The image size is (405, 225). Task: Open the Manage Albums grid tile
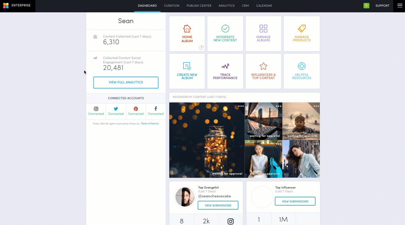pos(263,33)
